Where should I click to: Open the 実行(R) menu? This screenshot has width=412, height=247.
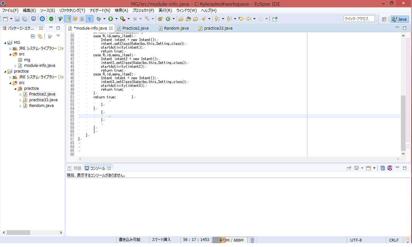(x=165, y=10)
